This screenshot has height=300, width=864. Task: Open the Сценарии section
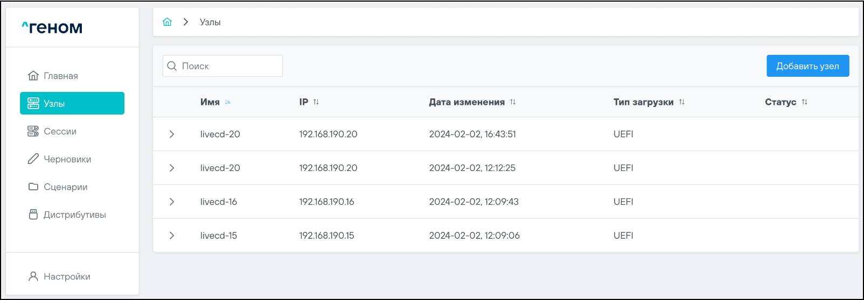point(65,187)
